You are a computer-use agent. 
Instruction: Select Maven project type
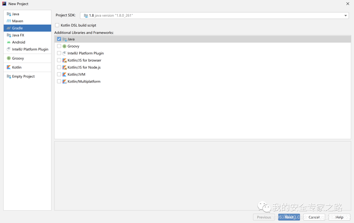(x=27, y=21)
